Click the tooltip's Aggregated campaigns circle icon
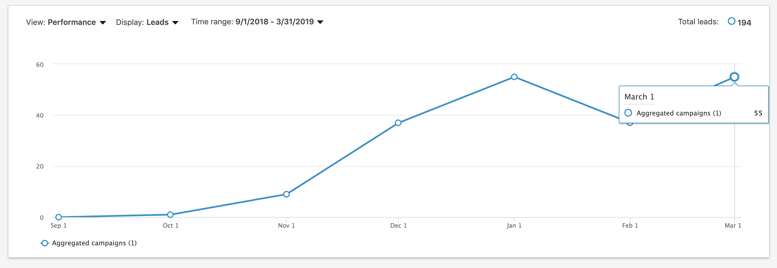 628,113
